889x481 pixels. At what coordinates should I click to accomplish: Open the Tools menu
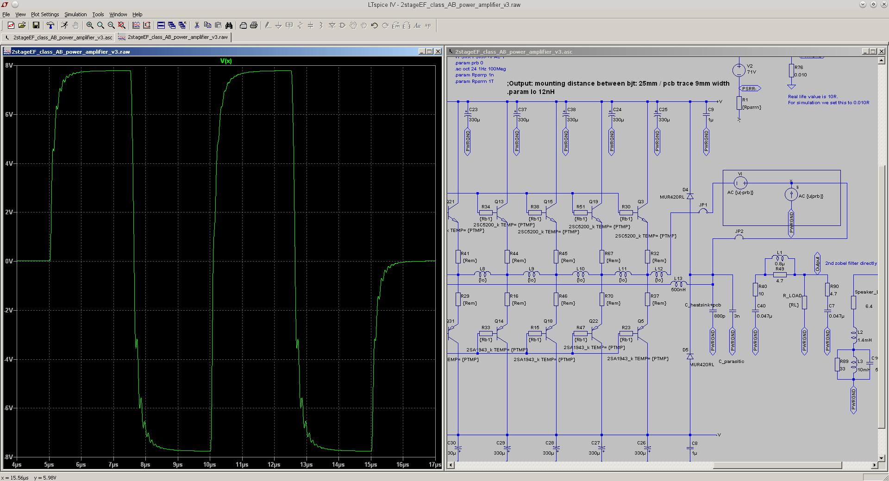point(98,14)
